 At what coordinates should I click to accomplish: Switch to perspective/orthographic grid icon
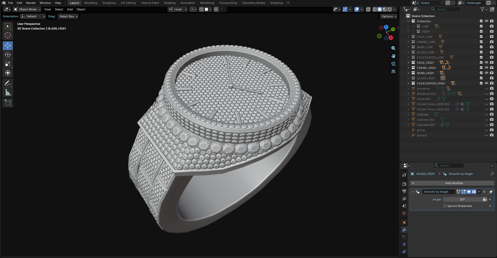pyautogui.click(x=393, y=71)
